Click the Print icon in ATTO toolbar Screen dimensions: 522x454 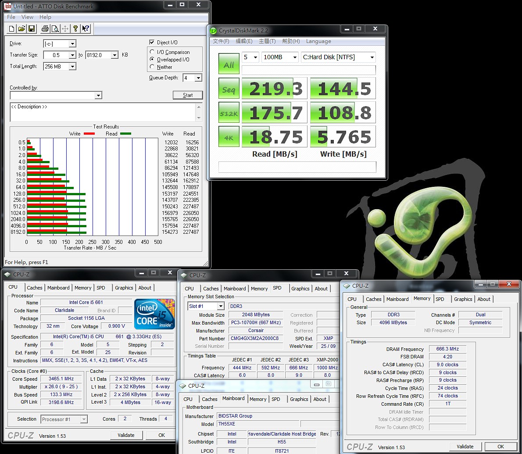point(45,29)
